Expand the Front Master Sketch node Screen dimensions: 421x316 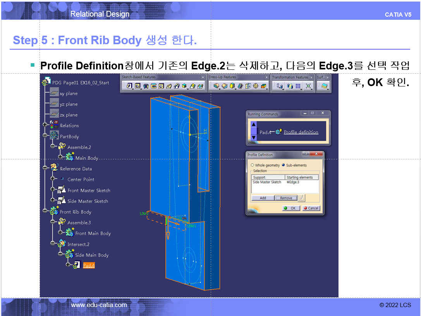(53, 190)
